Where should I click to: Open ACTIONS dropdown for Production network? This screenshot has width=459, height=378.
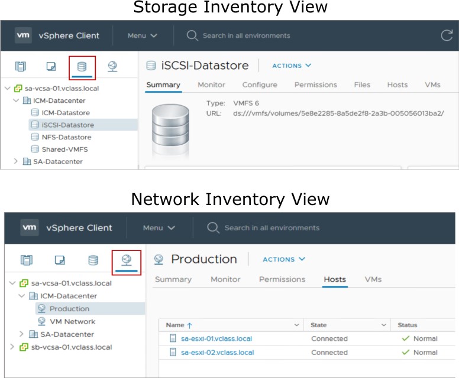point(284,259)
